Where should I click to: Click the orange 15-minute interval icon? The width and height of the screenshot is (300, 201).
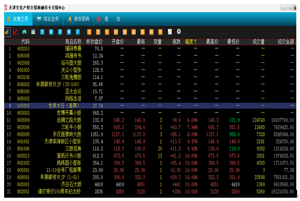[x=116, y=32]
